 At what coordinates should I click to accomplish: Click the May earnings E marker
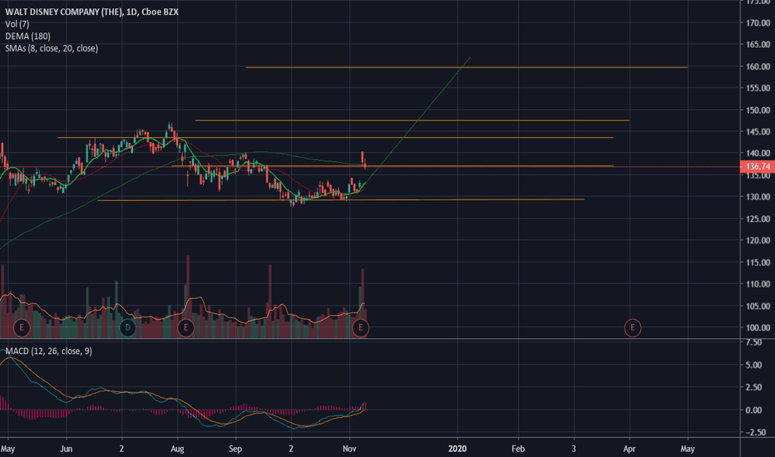(x=22, y=327)
